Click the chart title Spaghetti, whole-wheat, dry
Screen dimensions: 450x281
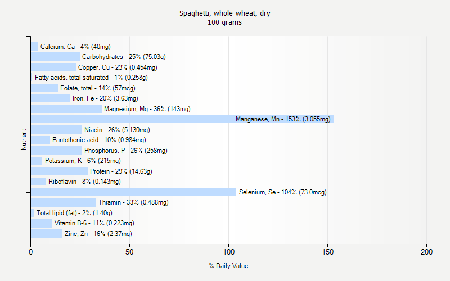pos(225,13)
